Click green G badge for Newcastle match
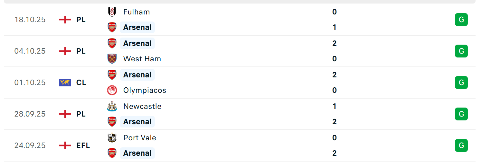Viewport: 482px width, 166px height. pos(461,114)
